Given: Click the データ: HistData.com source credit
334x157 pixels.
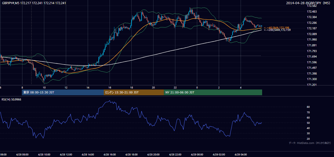Looking at the screenshot, I should pos(310,143).
